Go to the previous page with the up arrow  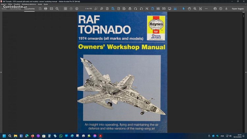click(x=71, y=9)
